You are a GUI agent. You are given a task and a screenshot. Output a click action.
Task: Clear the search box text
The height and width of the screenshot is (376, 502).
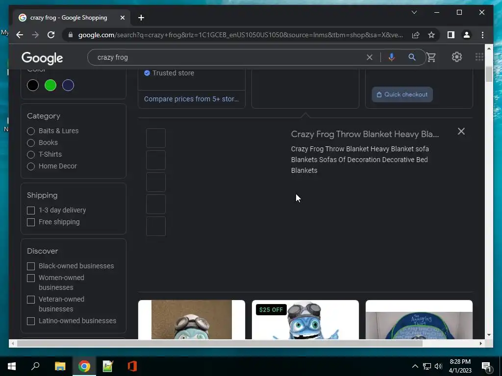click(370, 57)
